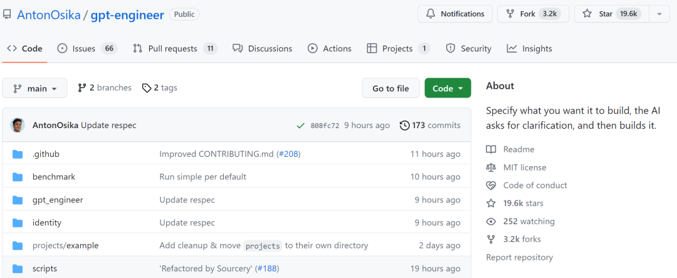Screen dimensions: 677x278
Task: Click the folder icon for .github
Action: pos(18,154)
